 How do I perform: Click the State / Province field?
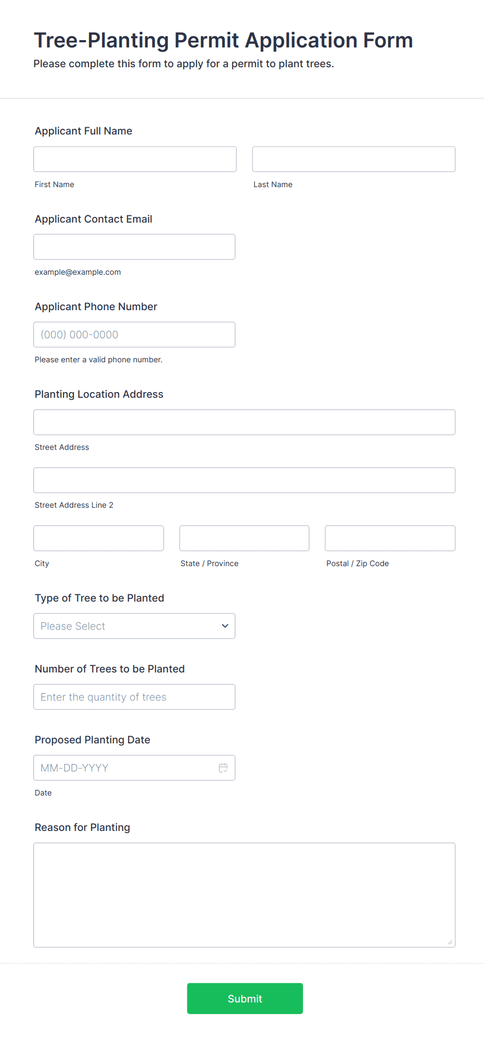[x=244, y=538]
